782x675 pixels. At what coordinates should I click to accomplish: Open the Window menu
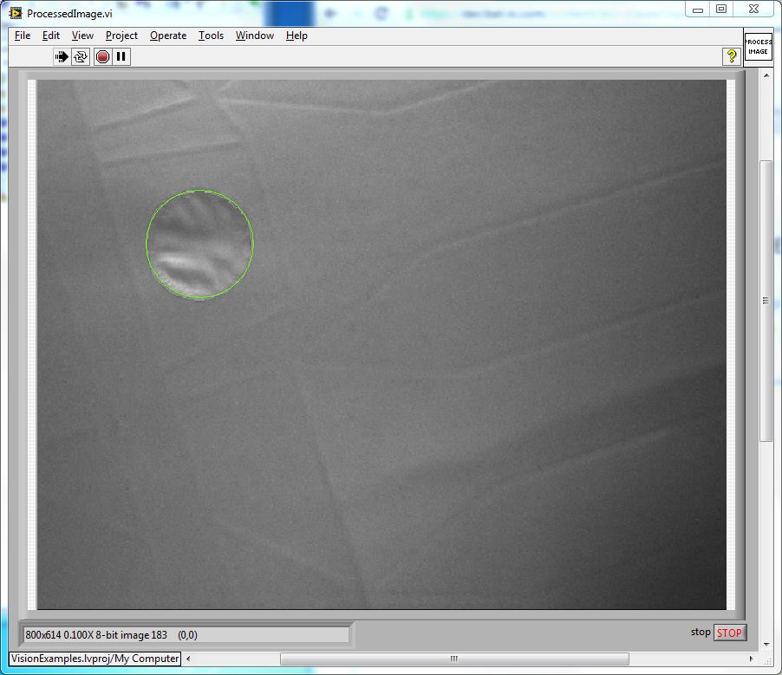point(255,36)
